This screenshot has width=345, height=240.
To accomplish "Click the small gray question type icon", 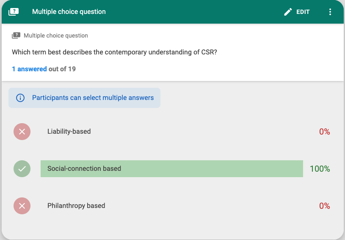I will click(x=16, y=35).
